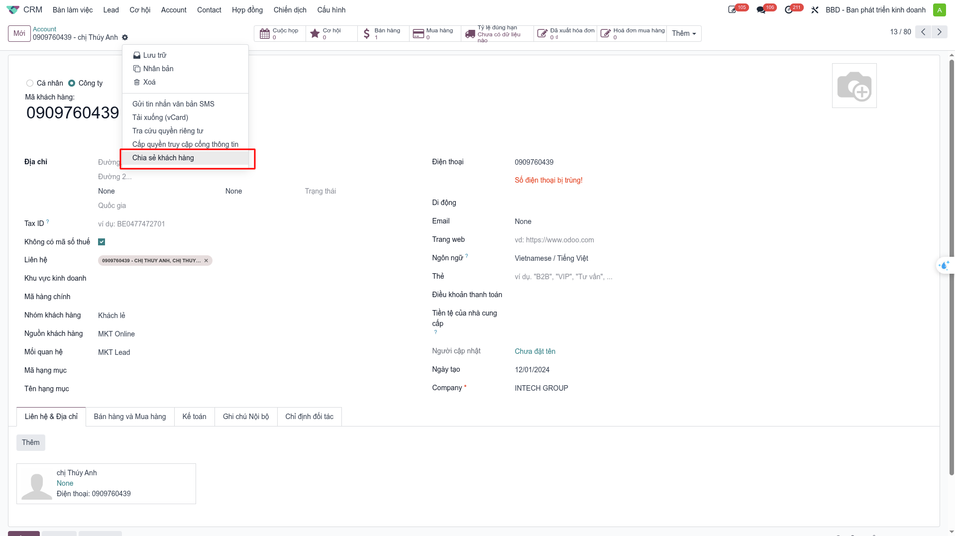Click Thêm button under contacts tab

point(31,442)
